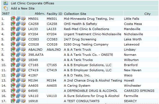Edit the KY204 Urgent Treatment Clinic record
This screenshot has height=104, width=159.
tap(23, 34)
